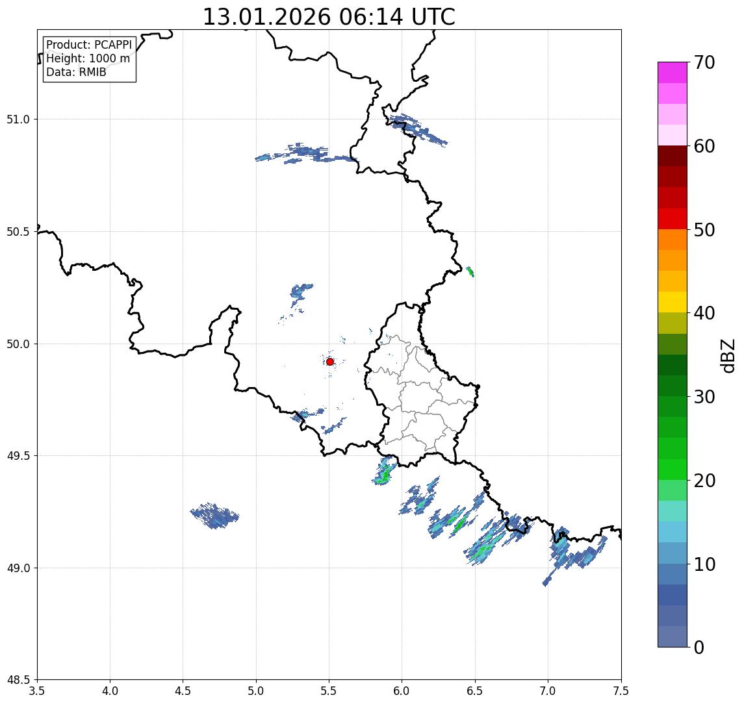This screenshot has height=704, width=744.
Task: Click the 4.0 longitude axis label
Action: pyautogui.click(x=110, y=691)
